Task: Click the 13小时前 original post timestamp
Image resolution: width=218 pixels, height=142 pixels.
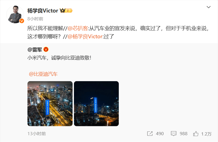Action: 37,134
